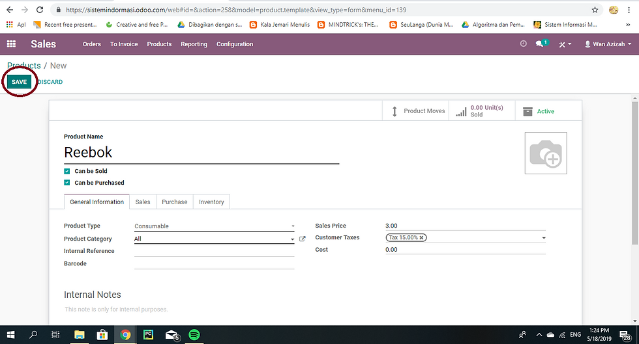Open the Orders menu
639x344 pixels.
tap(92, 44)
